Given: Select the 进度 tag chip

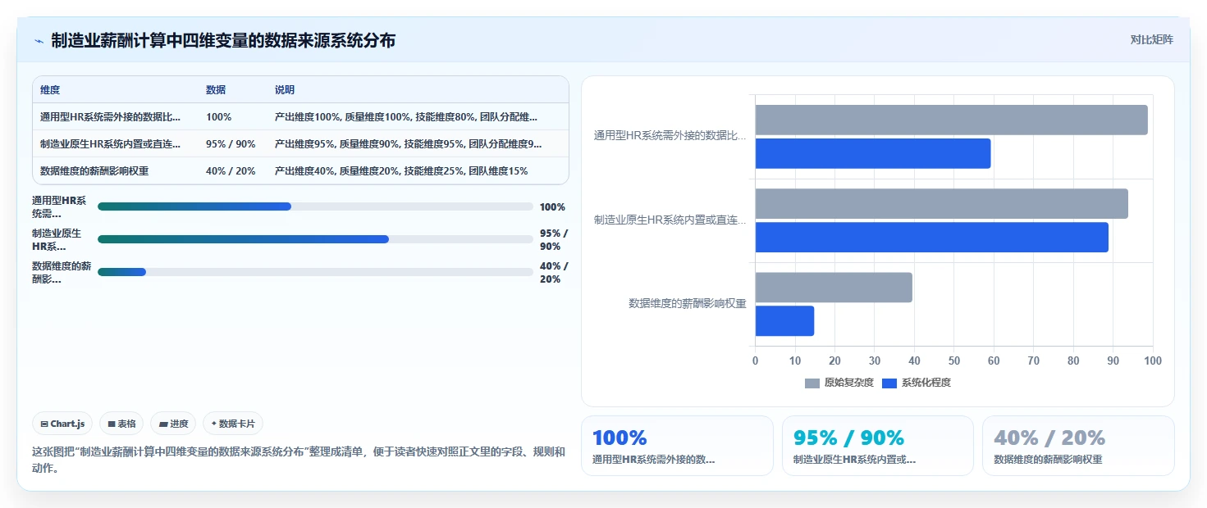Looking at the screenshot, I should (173, 424).
